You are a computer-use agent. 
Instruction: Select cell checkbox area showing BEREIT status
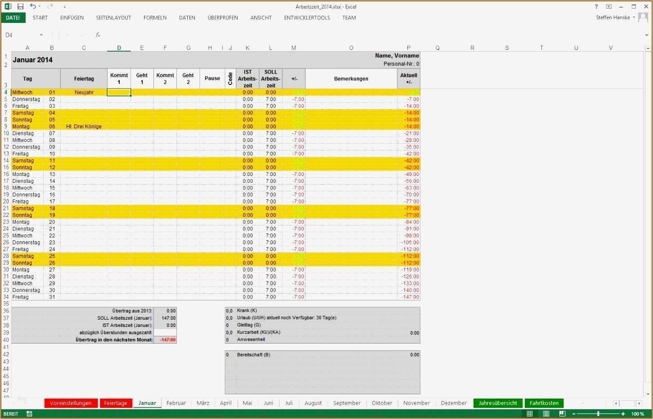(x=10, y=414)
